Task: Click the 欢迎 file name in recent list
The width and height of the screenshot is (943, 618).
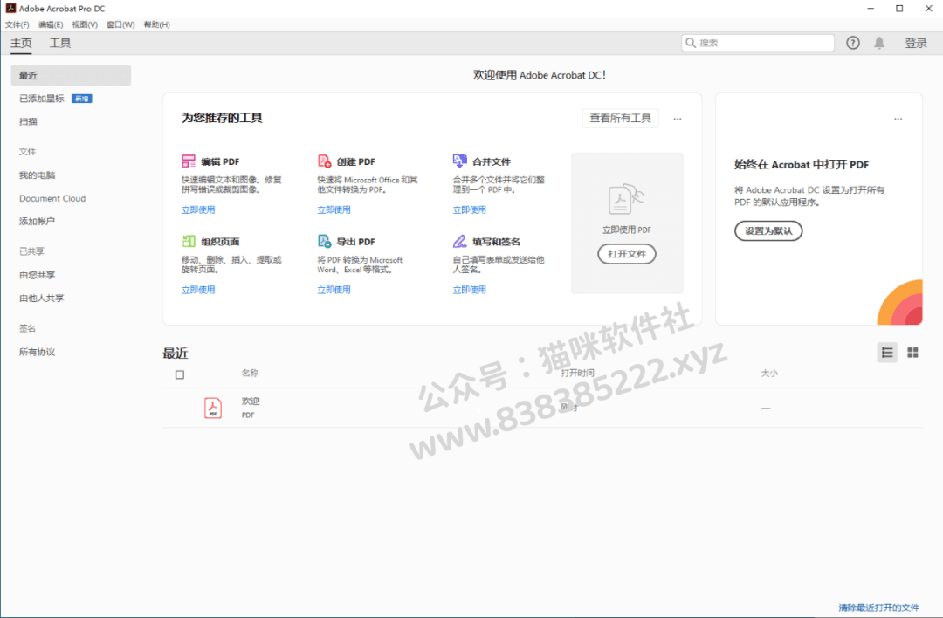Action: click(251, 401)
